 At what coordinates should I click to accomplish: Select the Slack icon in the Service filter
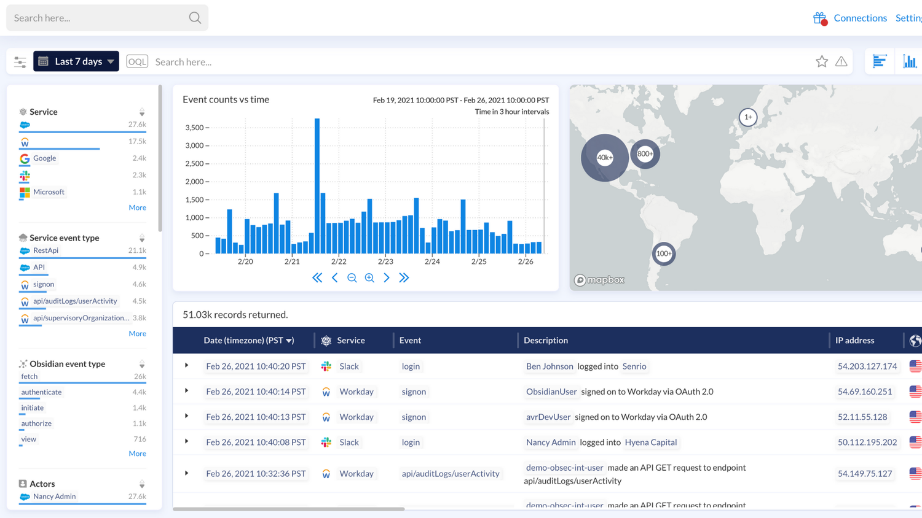[x=25, y=176]
